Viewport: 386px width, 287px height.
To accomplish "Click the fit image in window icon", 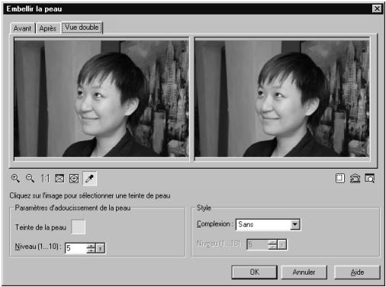I will pyautogui.click(x=60, y=179).
